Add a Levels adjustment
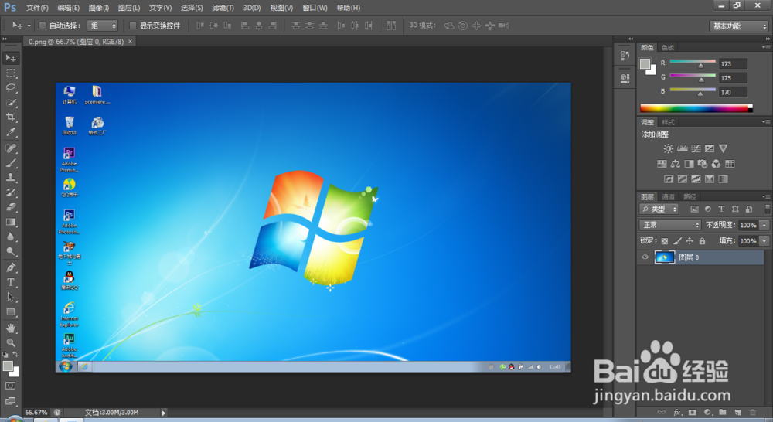 tap(683, 148)
